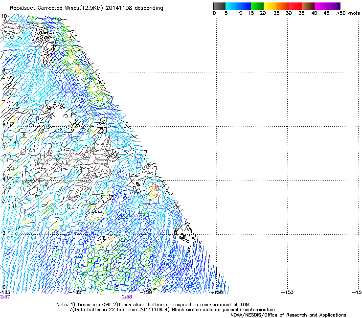Click the 'Rapidscat Corrected Winds(12.5KM)' title text
Screen dimensions: 362x318
[56, 8]
